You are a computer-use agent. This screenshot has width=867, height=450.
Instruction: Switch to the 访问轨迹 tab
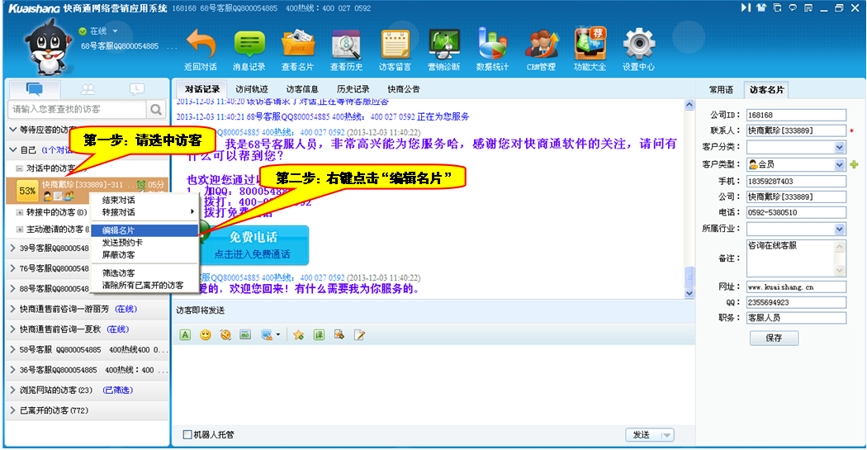(x=251, y=89)
